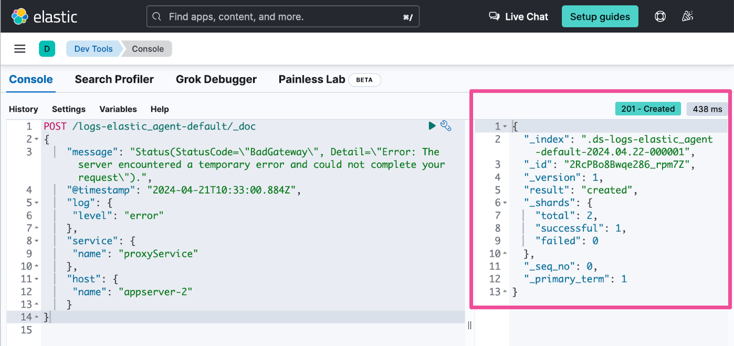Collapse the request body at line 2
The width and height of the screenshot is (734, 346).
coord(36,139)
